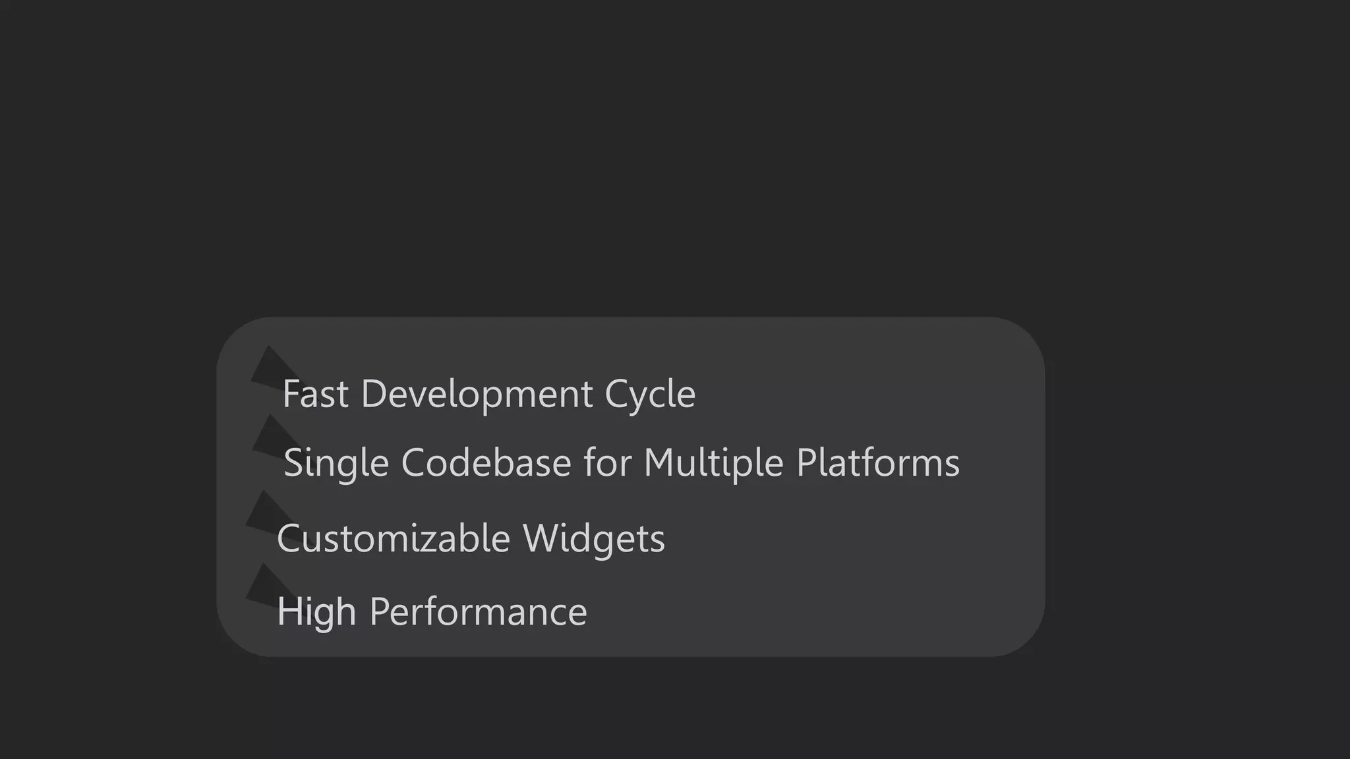Click the word "Codebase"

pos(486,463)
